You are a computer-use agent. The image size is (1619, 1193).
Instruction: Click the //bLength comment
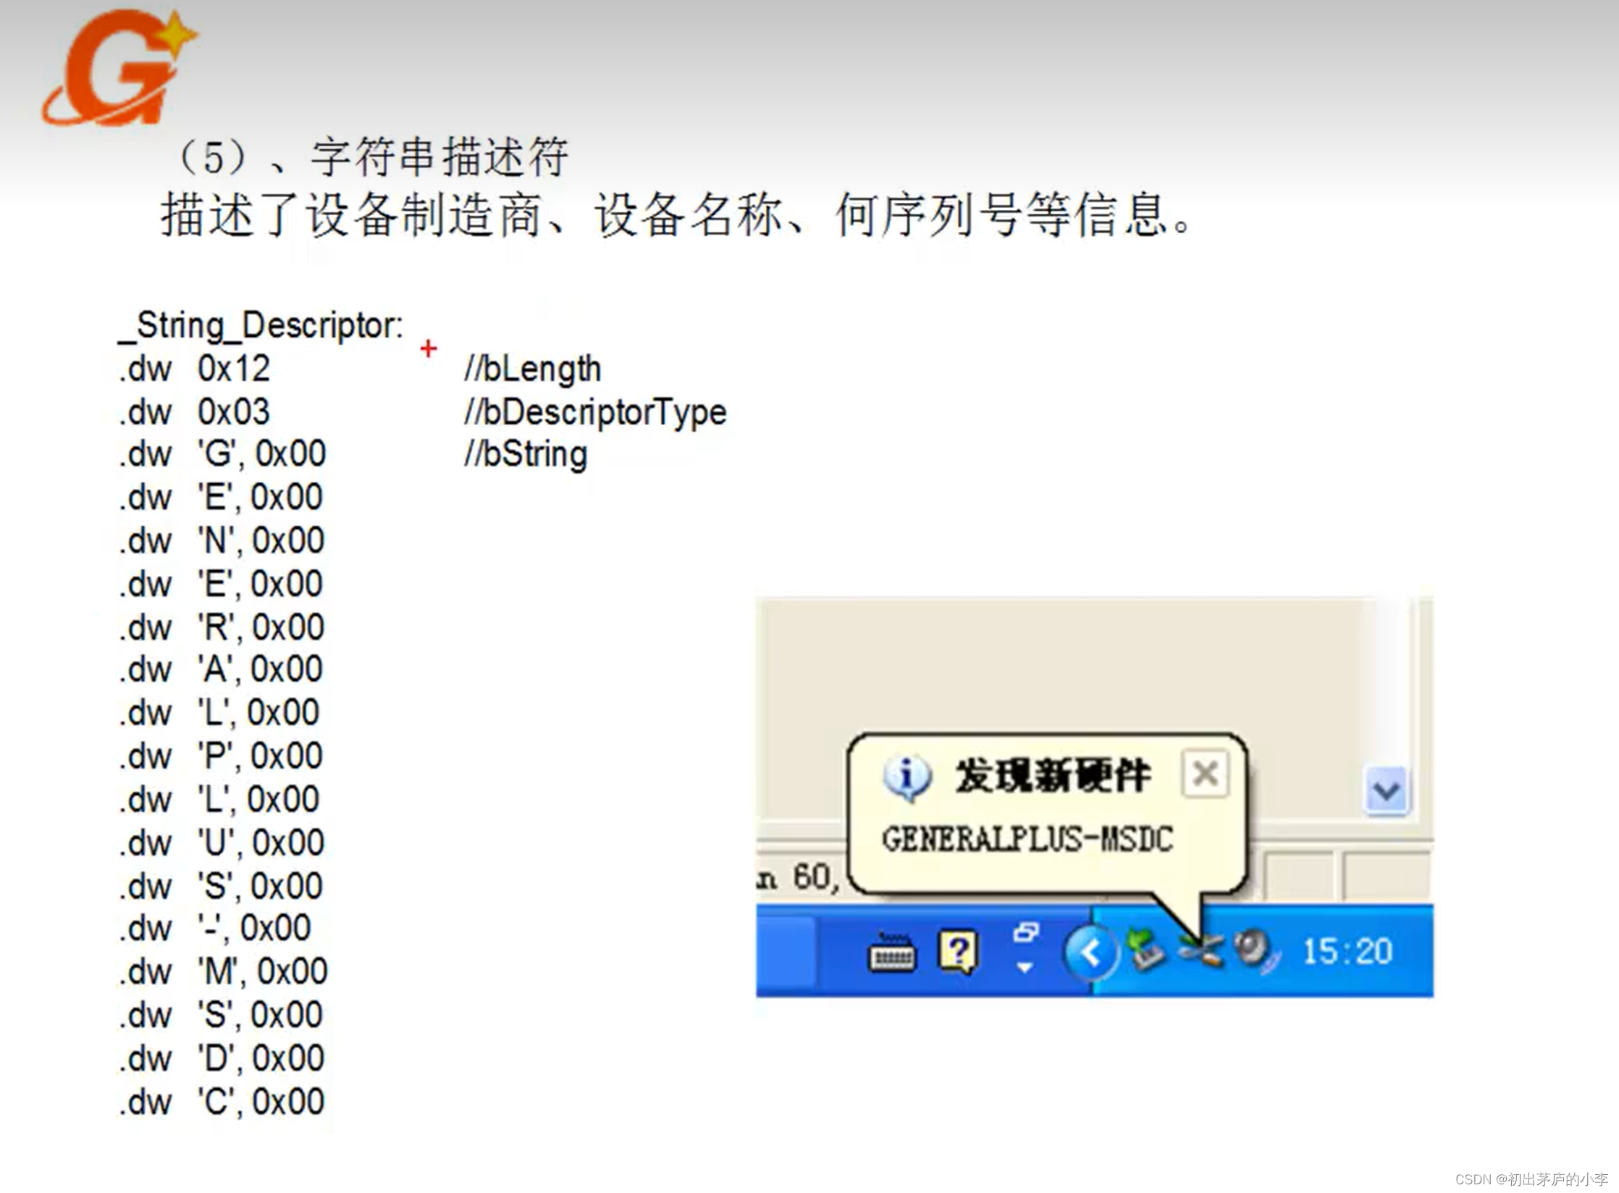coord(533,369)
